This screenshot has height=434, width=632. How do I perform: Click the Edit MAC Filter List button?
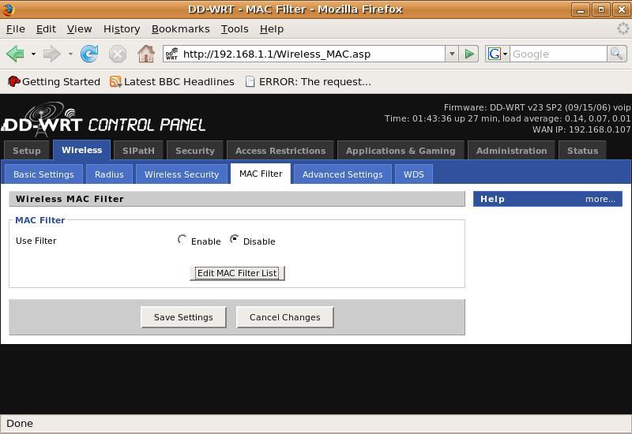(x=238, y=273)
